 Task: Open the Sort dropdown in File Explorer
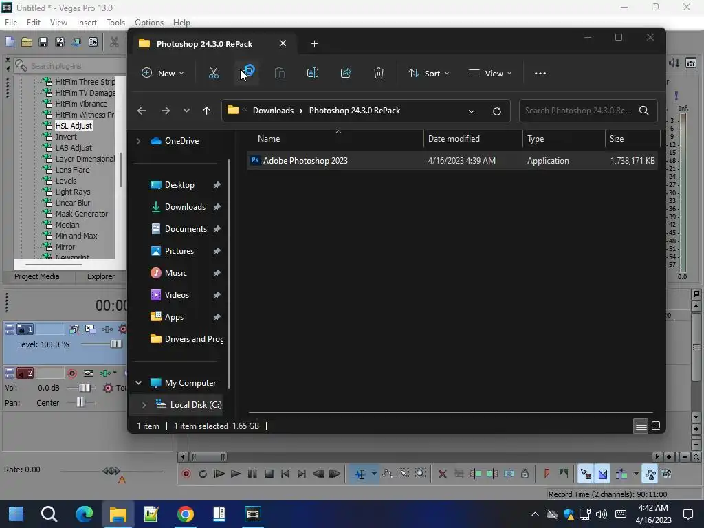coord(429,73)
